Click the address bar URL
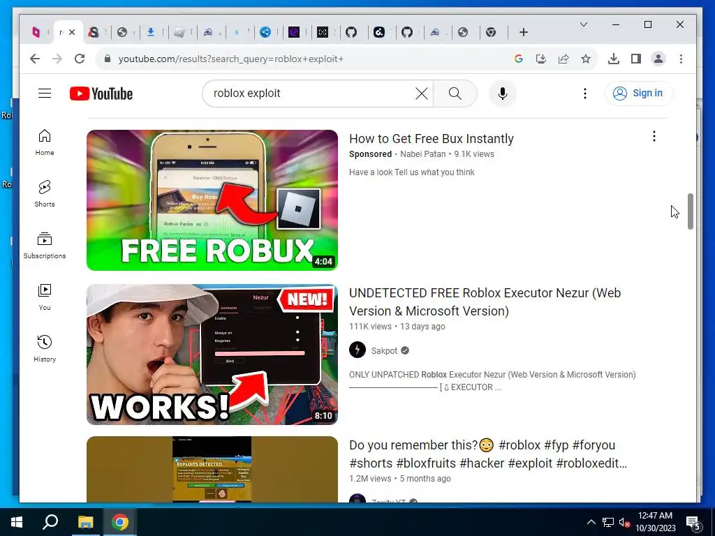The width and height of the screenshot is (715, 536). click(x=230, y=59)
